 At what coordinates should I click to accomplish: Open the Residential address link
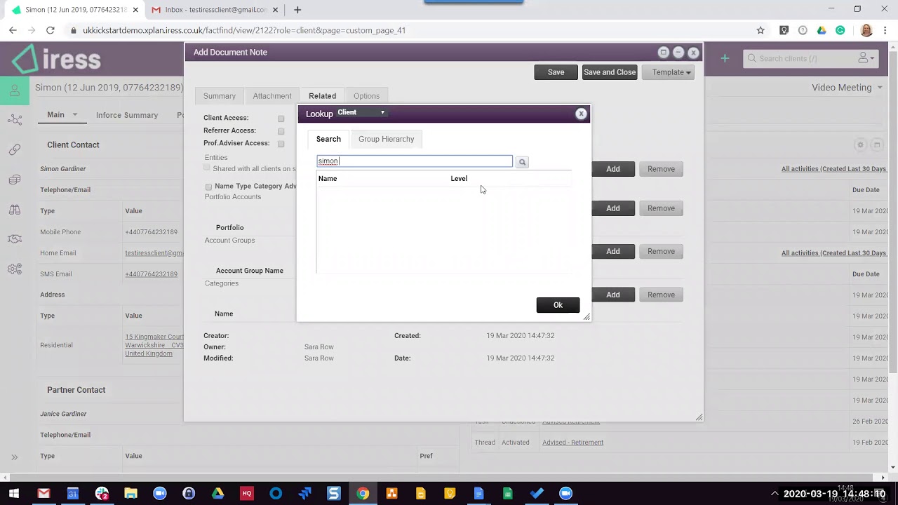click(x=154, y=345)
